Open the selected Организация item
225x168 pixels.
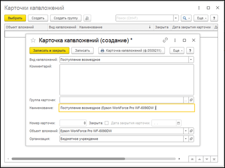(191, 139)
